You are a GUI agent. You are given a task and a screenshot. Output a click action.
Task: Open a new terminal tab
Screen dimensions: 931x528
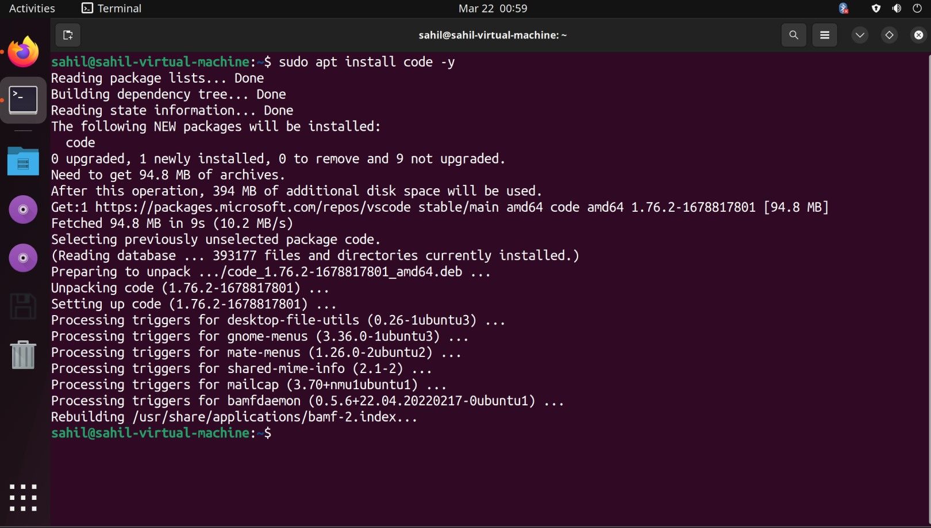pyautogui.click(x=68, y=35)
